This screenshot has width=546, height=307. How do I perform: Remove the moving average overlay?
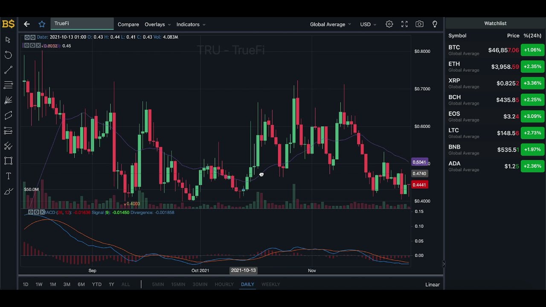(x=38, y=46)
